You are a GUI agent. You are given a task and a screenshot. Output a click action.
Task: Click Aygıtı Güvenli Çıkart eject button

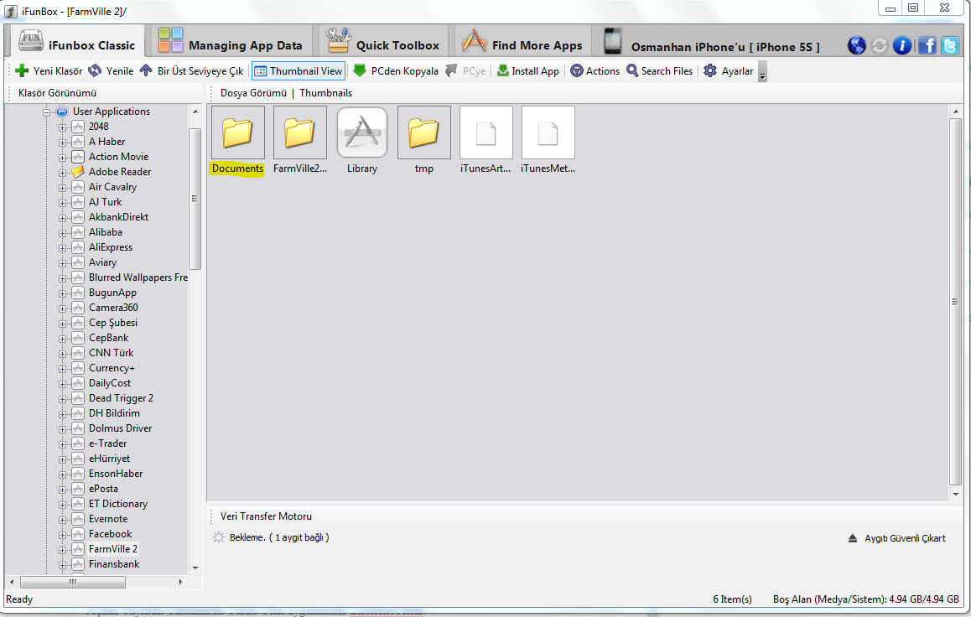(896, 538)
